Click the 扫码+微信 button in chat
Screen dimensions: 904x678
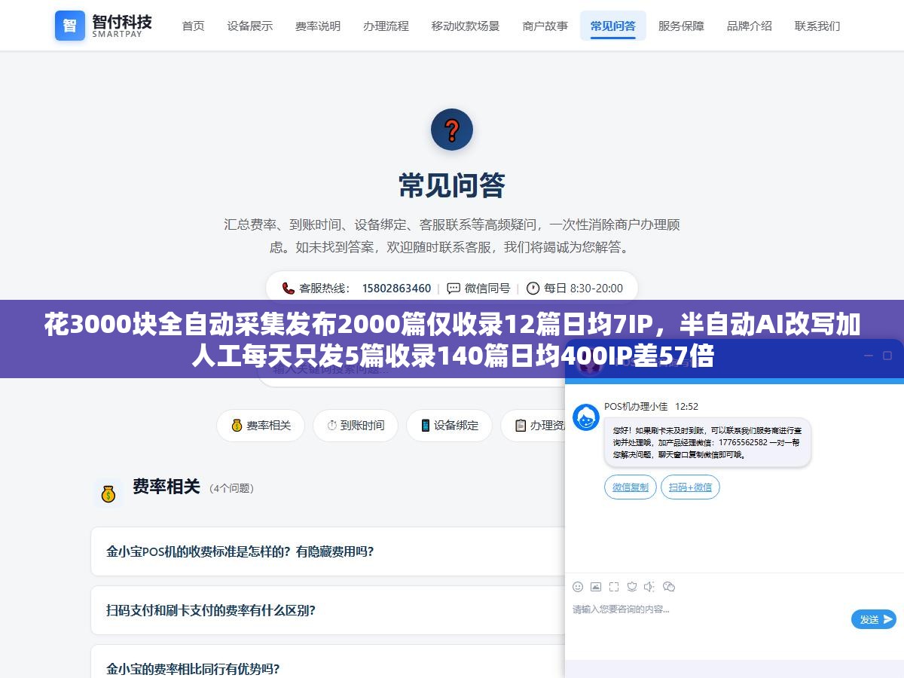[x=690, y=487]
